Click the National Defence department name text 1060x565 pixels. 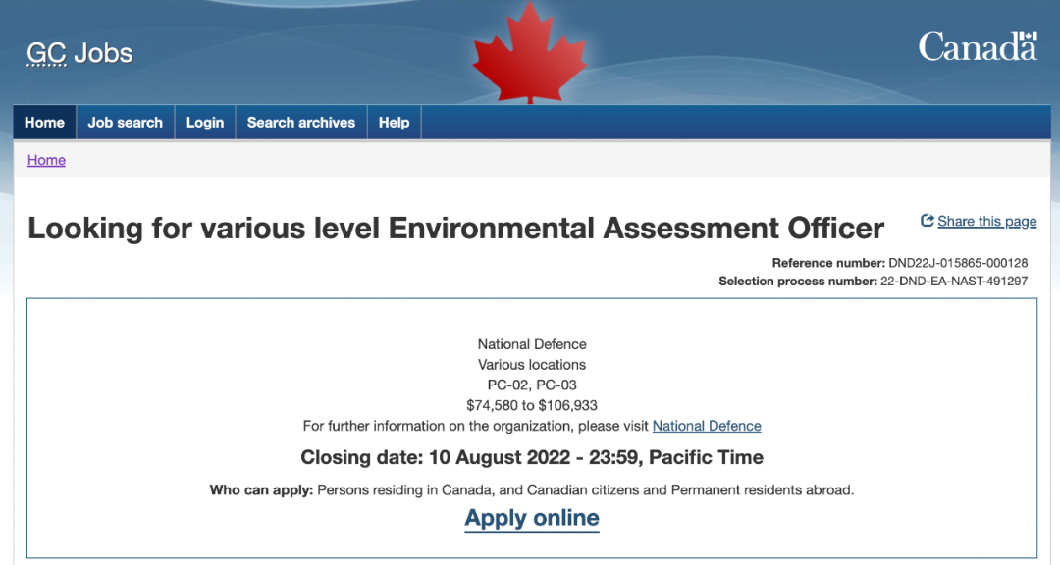tap(532, 344)
